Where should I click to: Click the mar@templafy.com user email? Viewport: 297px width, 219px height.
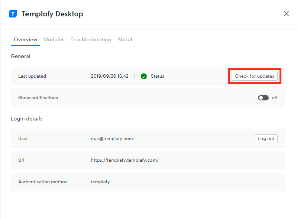point(112,139)
